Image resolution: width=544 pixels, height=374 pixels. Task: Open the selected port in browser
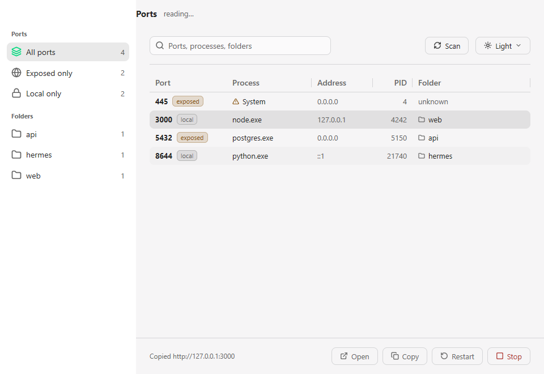(355, 356)
